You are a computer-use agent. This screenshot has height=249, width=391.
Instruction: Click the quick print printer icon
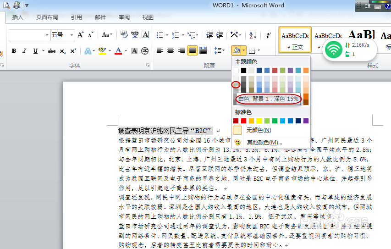(x=17, y=5)
